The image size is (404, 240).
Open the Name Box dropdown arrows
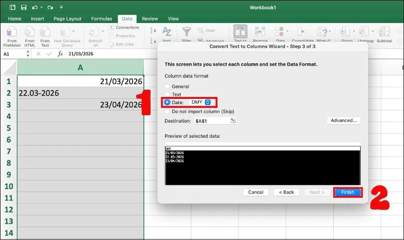tap(28, 54)
